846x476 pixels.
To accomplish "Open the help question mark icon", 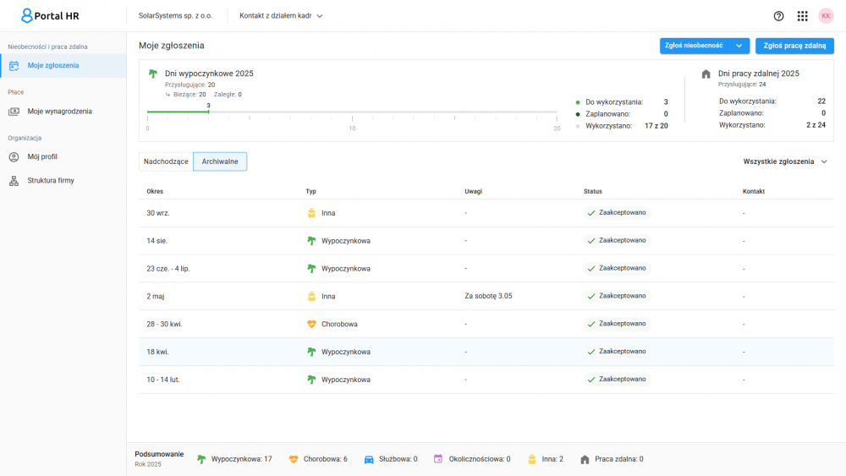I will [778, 16].
